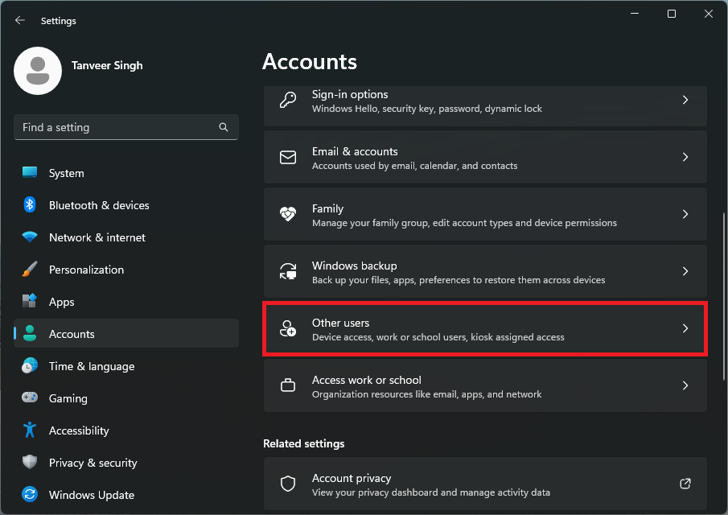This screenshot has height=515, width=728.
Task: Open the Account privacy dashboard link
Action: click(685, 484)
